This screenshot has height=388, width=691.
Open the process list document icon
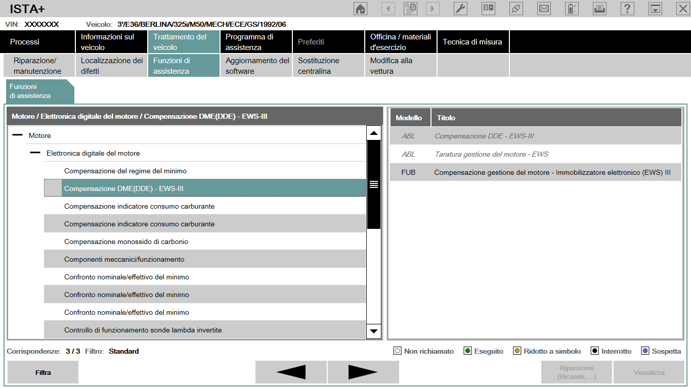tap(410, 9)
